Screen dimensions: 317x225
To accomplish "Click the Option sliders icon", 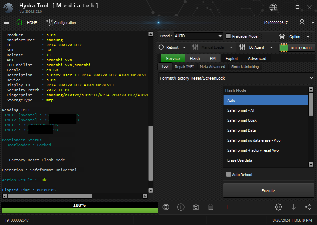I will [x=282, y=36].
